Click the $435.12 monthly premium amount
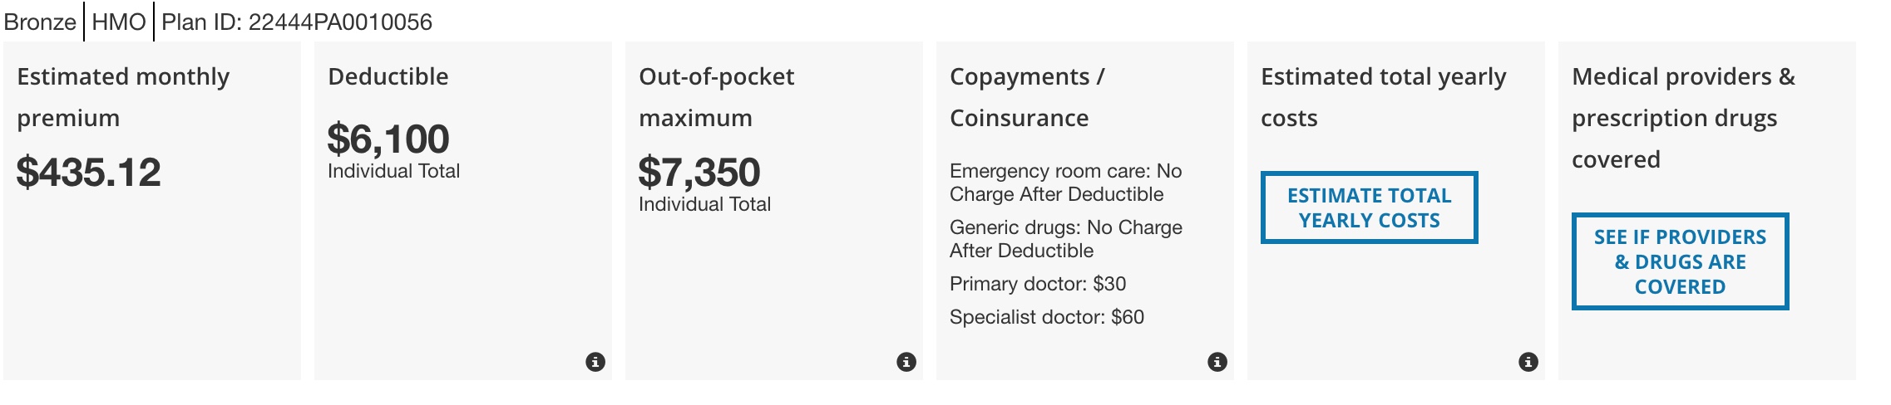1891x405 pixels. tap(89, 173)
